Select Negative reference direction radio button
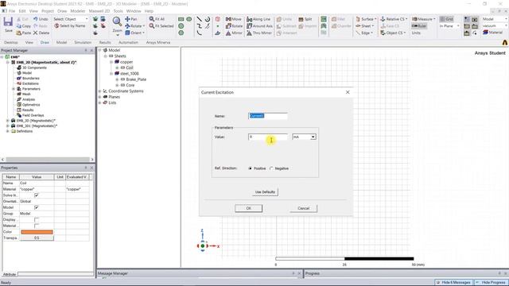The width and height of the screenshot is (509, 286). (x=271, y=168)
